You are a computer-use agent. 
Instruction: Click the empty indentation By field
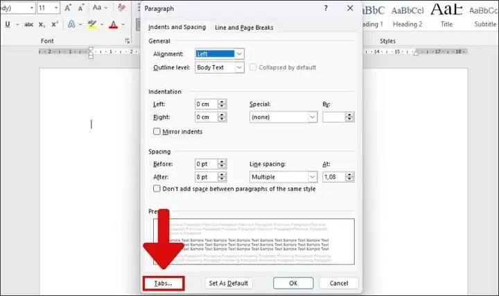pyautogui.click(x=334, y=117)
